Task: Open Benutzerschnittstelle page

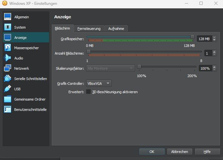Action: pyautogui.click(x=26, y=110)
